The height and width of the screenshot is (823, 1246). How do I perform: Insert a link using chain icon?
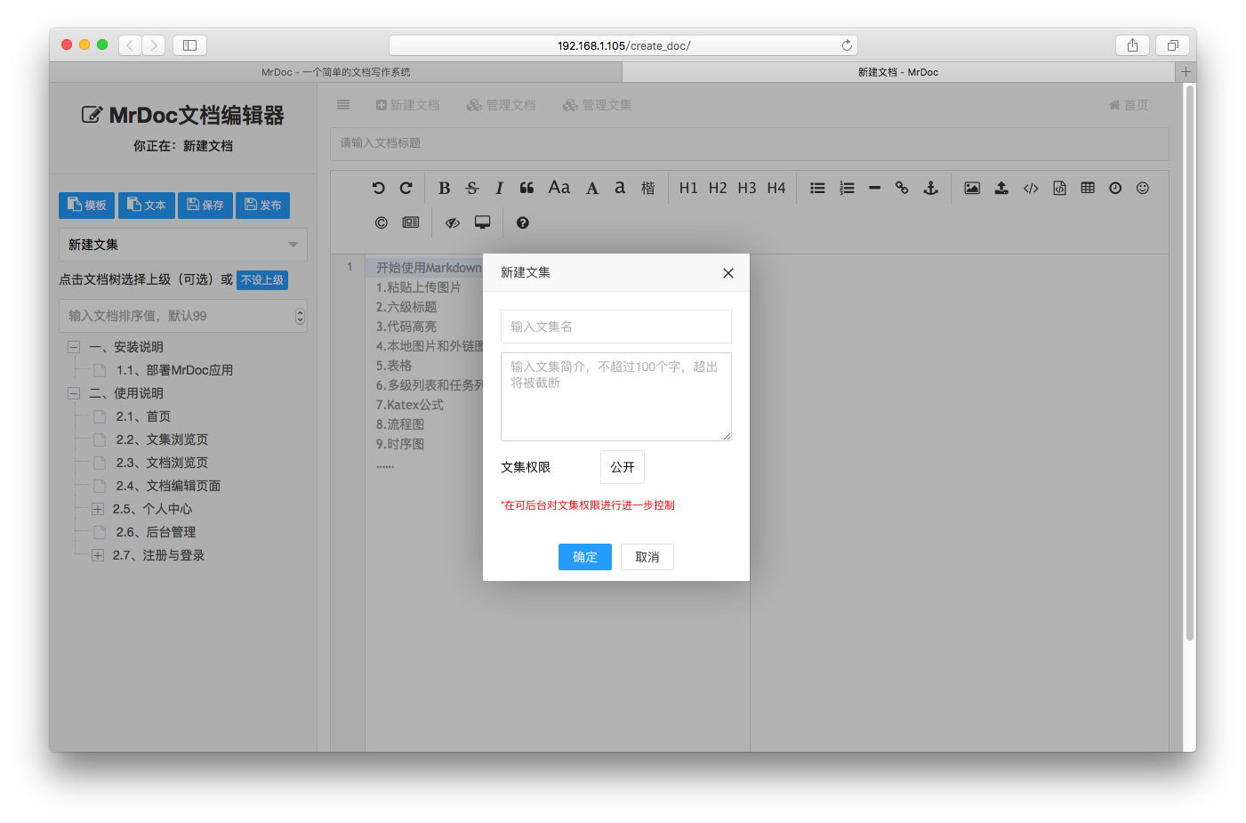(x=902, y=188)
